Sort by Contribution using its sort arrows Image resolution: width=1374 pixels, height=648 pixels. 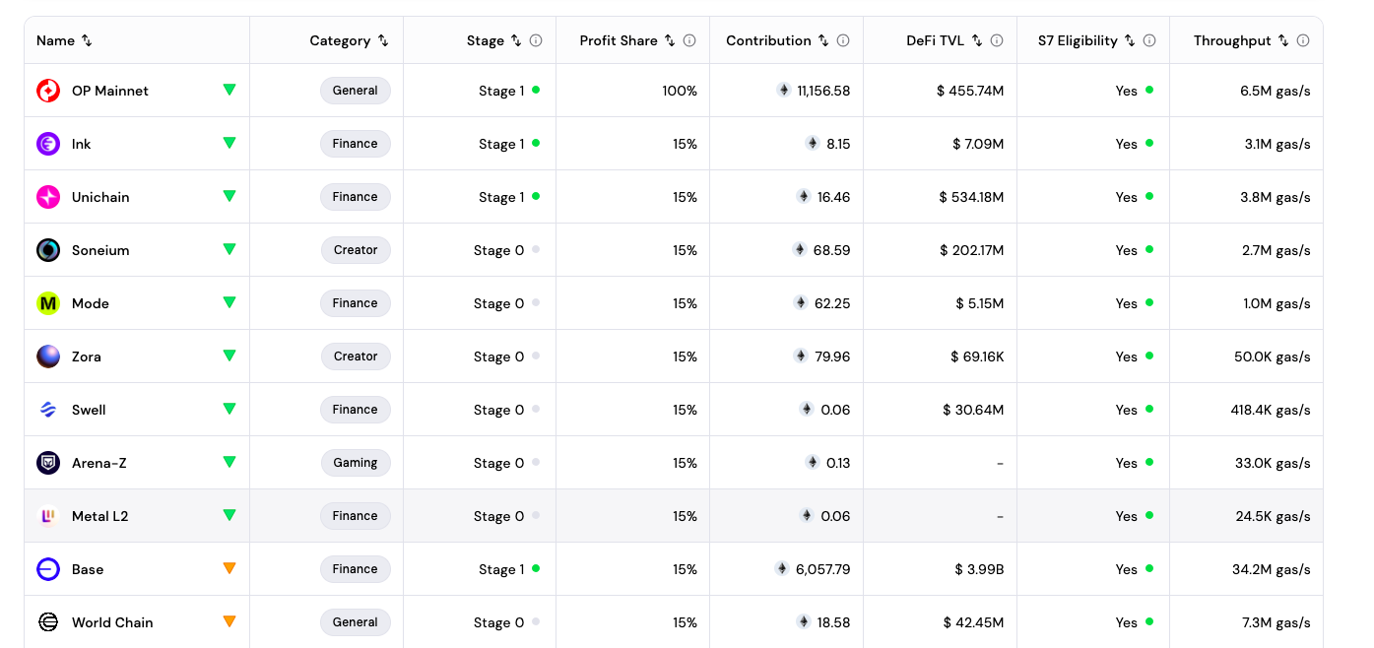click(x=823, y=40)
